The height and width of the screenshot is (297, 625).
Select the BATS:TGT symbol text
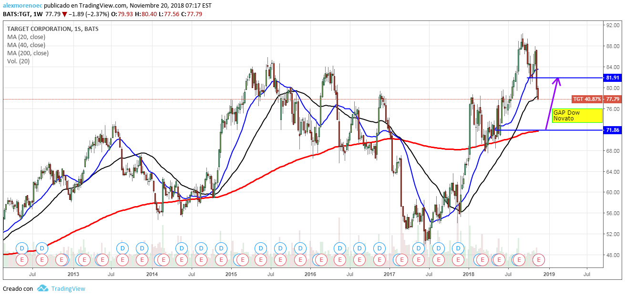coord(17,14)
